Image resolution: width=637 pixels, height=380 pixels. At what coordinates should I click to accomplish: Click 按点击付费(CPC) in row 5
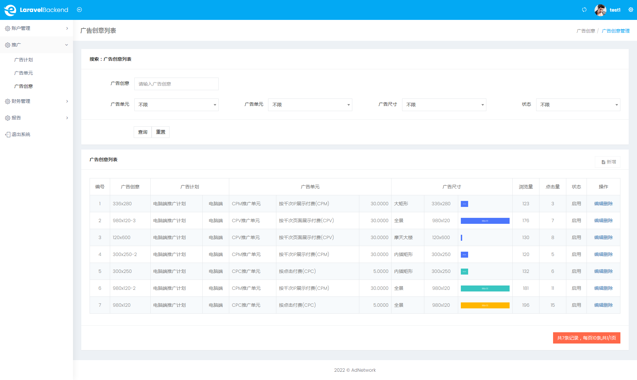point(297,271)
